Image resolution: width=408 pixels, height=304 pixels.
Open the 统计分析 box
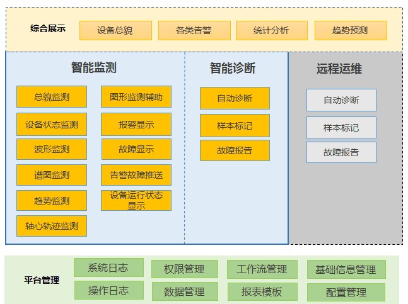(271, 30)
